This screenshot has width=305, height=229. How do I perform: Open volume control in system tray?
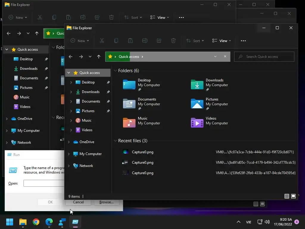[x=267, y=222]
